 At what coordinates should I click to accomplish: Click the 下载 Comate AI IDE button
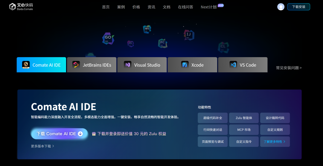coord(59,134)
